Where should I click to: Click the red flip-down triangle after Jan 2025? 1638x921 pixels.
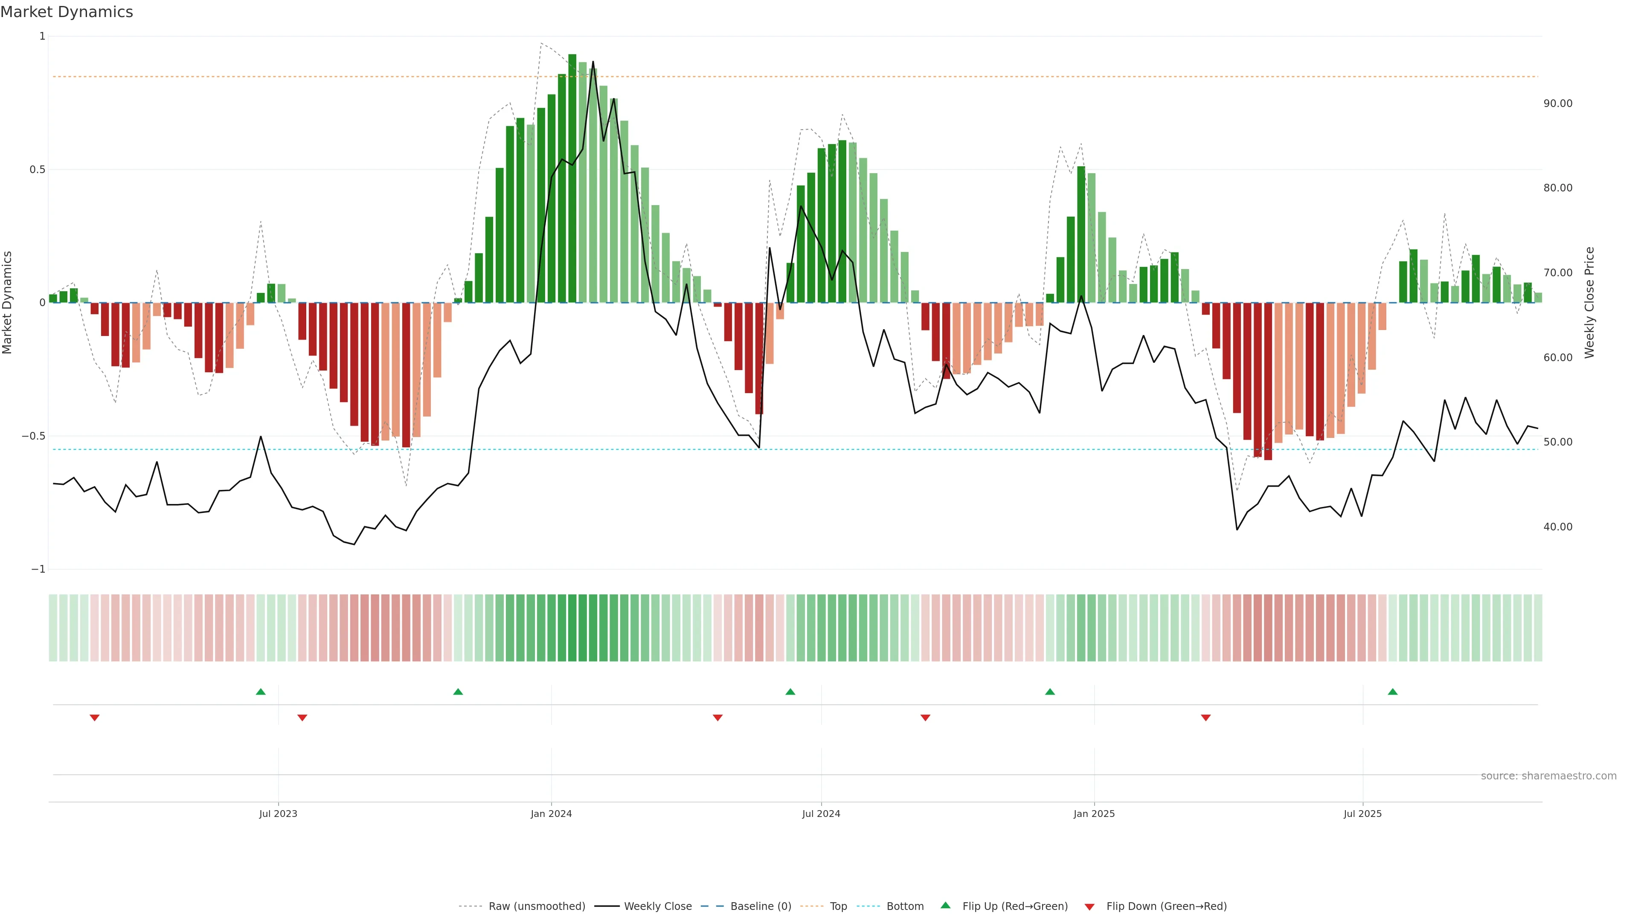click(1205, 718)
